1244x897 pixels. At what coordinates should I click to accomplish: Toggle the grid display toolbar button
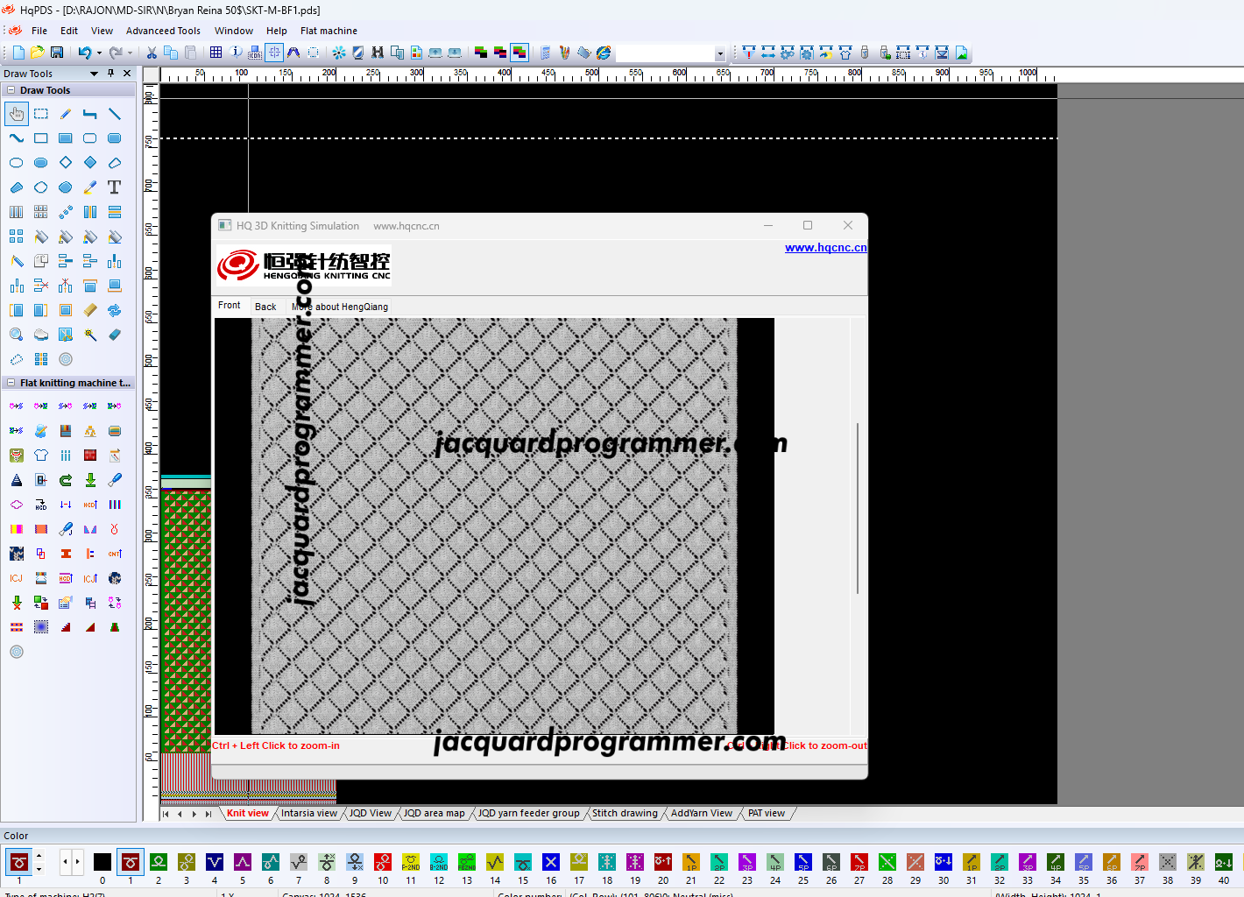(216, 53)
